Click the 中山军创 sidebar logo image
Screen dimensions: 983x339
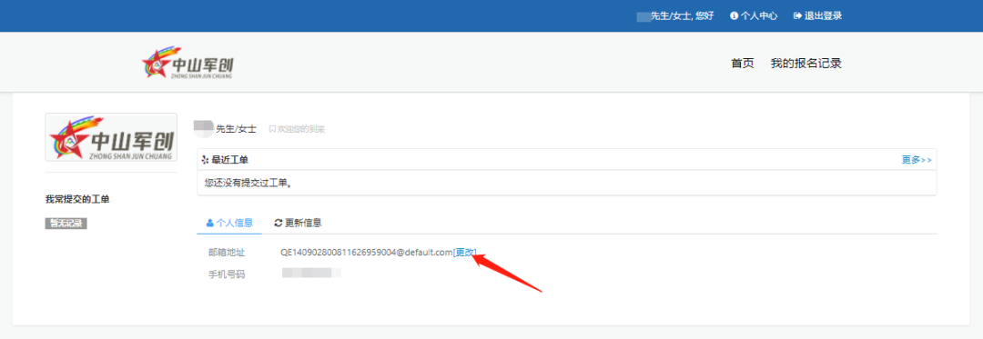(x=111, y=137)
